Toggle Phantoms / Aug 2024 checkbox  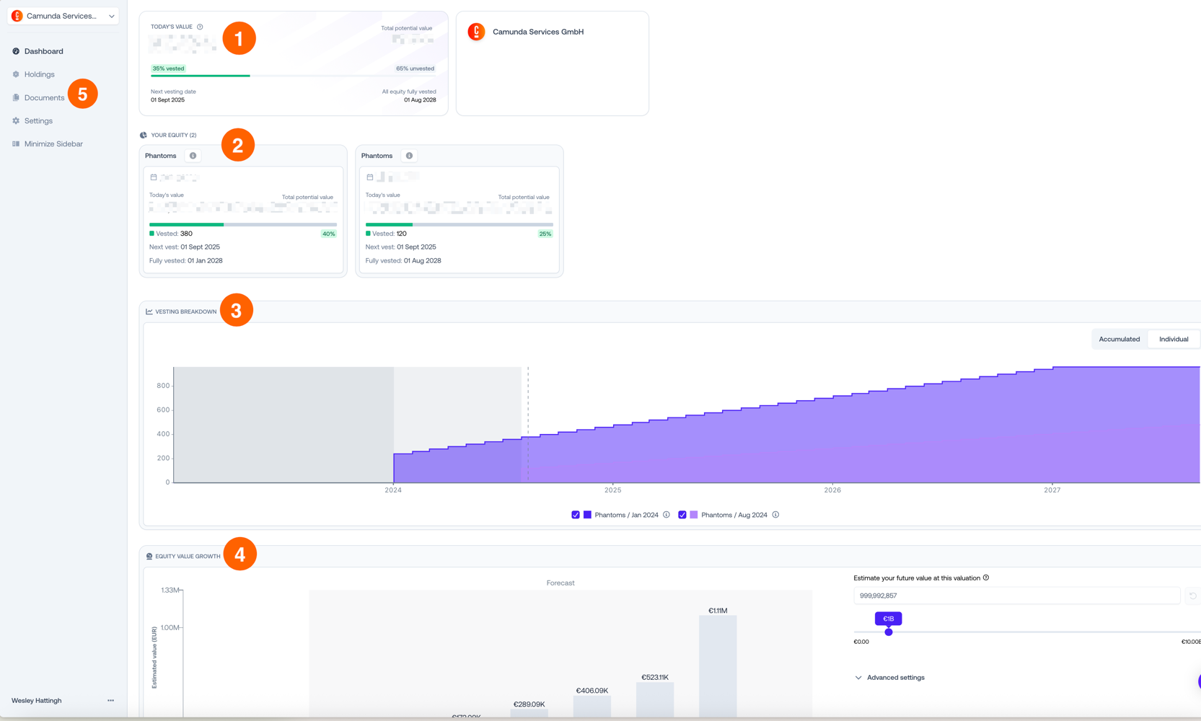pyautogui.click(x=682, y=515)
